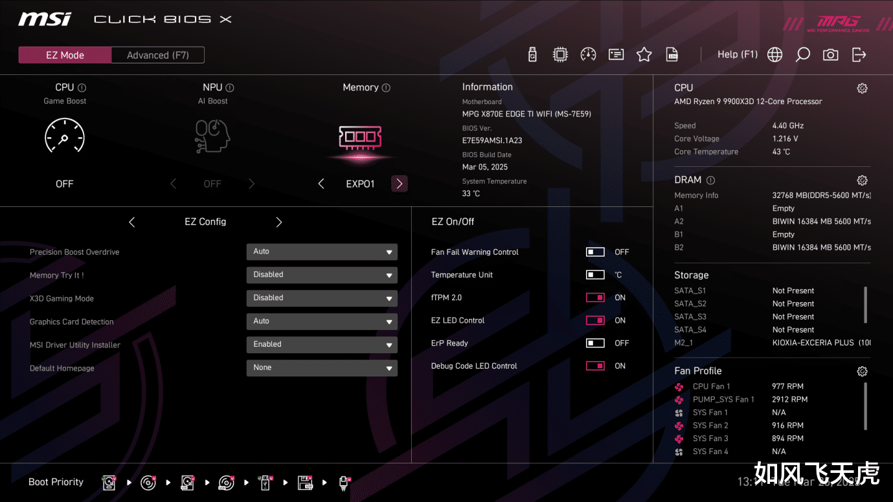Open Favorites star icon
Viewport: 893px width, 502px height.
coord(644,55)
